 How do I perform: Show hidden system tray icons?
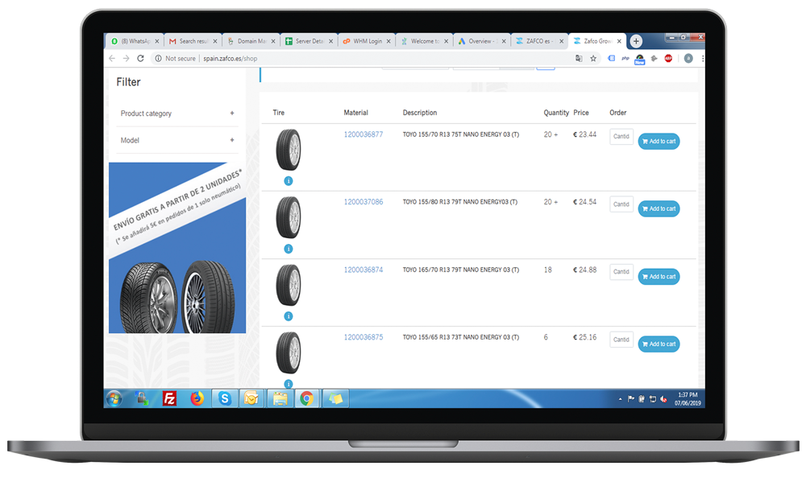[x=621, y=399]
